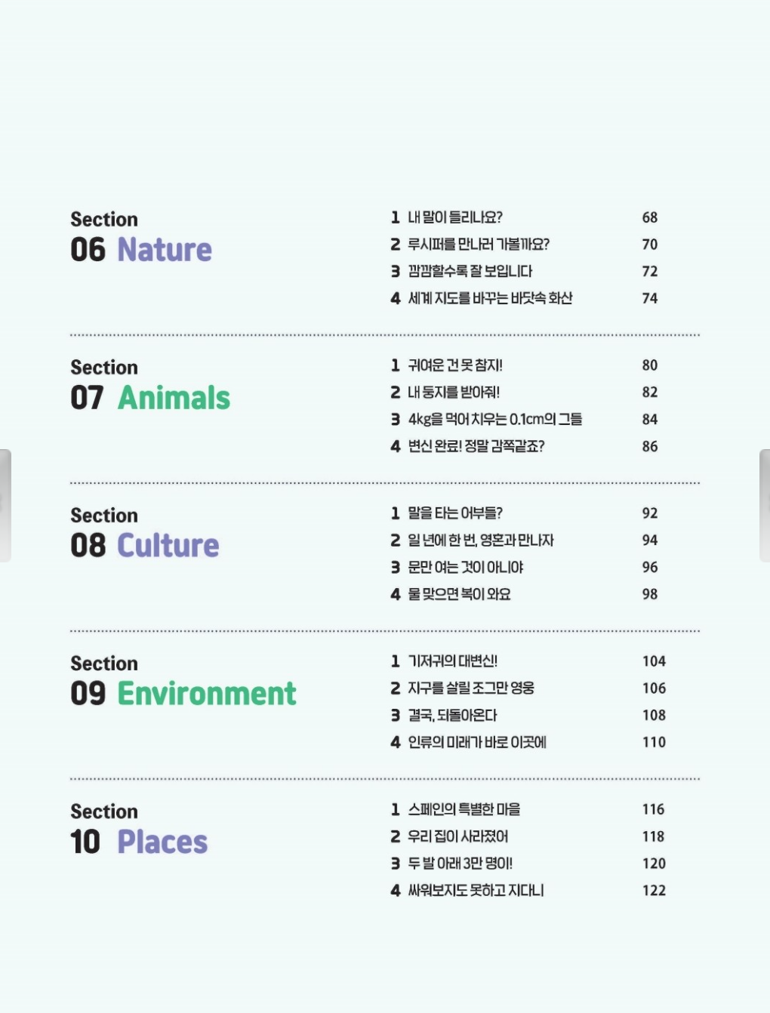
Task: Select the '내 둥지를 받아줘!' entry
Action: (x=453, y=393)
